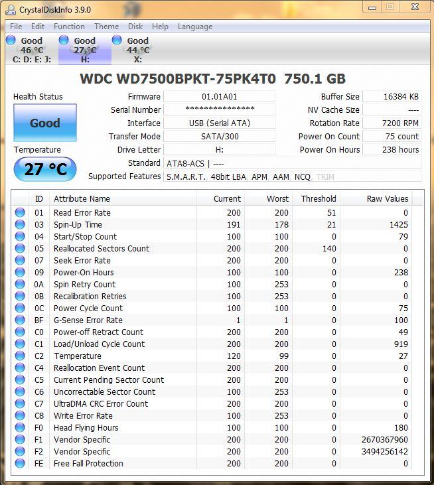
Task: Open the Theme menu
Action: pos(107,27)
